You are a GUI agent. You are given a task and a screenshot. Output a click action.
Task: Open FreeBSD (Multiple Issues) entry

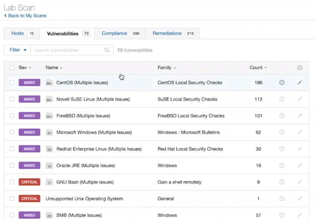83,116
